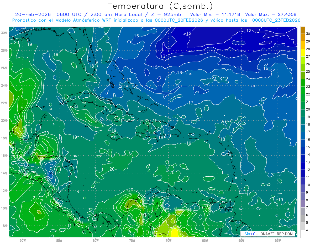Click the '90W' longitude axis label
The width and height of the screenshot is (315, 244).
pos(23,241)
